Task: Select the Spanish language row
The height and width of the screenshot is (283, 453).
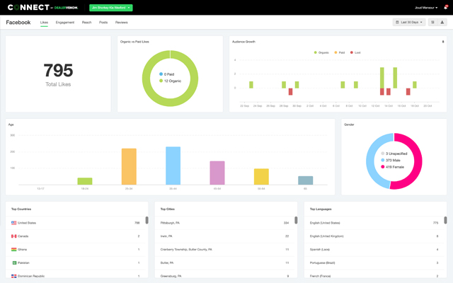Action: tap(374, 250)
